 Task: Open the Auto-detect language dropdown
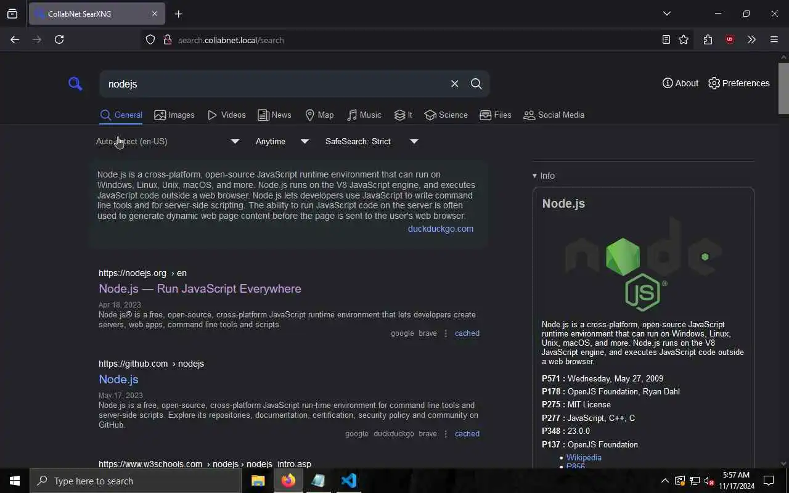pyautogui.click(x=168, y=142)
